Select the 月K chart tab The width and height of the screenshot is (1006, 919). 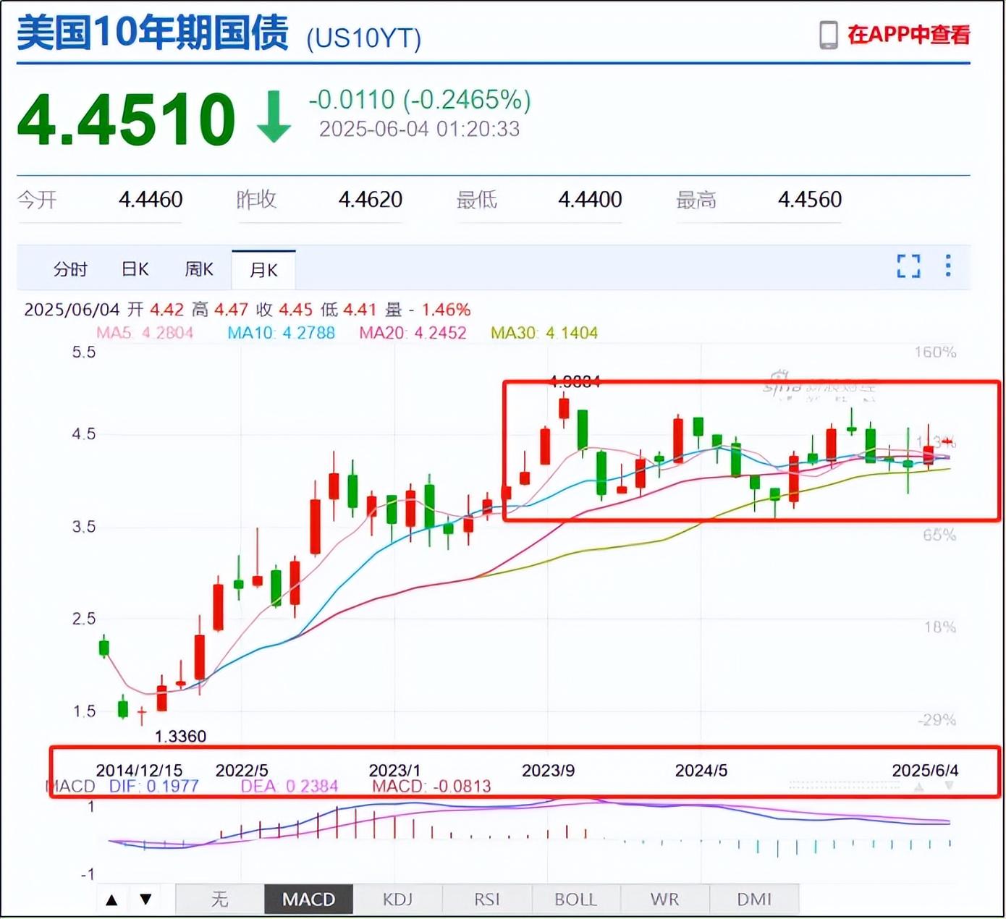[263, 270]
